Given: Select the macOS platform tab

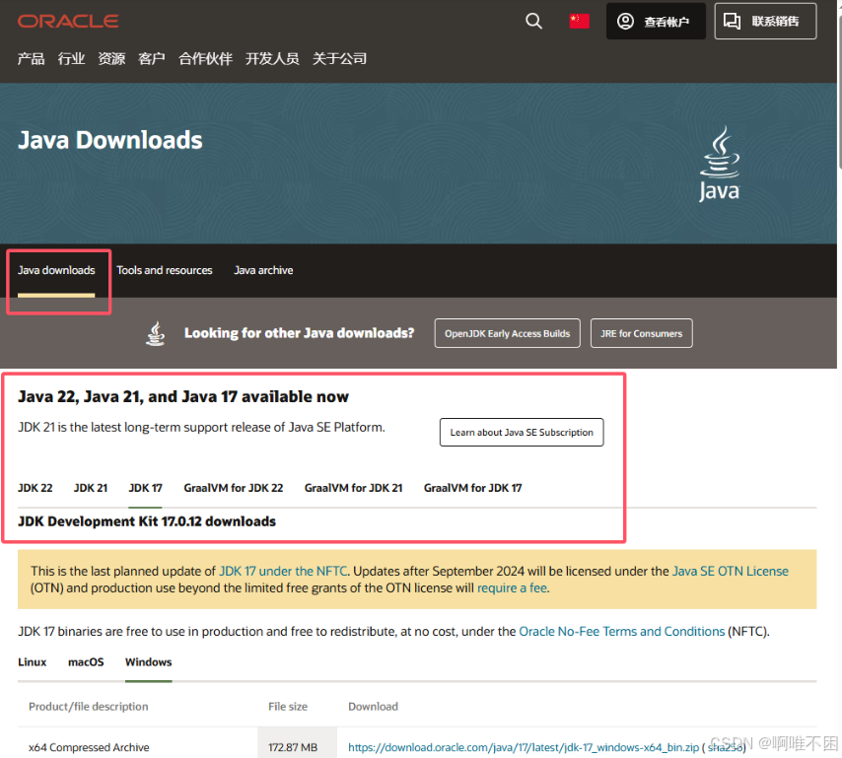Looking at the screenshot, I should click(86, 662).
